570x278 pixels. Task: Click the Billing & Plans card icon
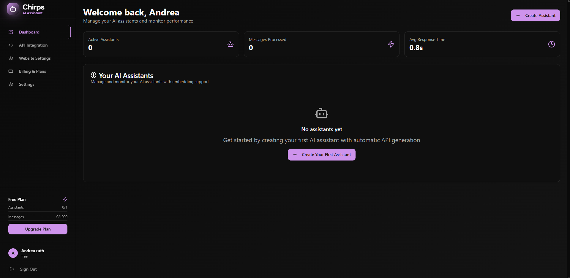[x=11, y=71]
